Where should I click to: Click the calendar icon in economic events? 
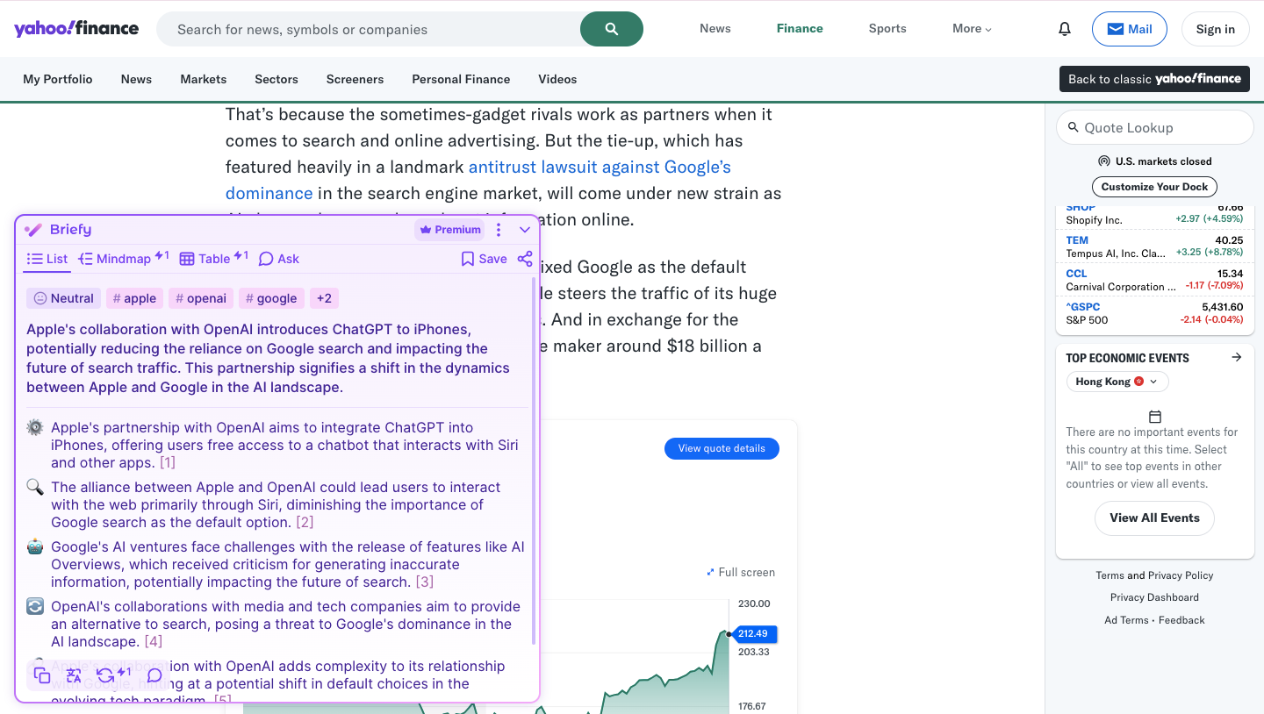point(1155,417)
